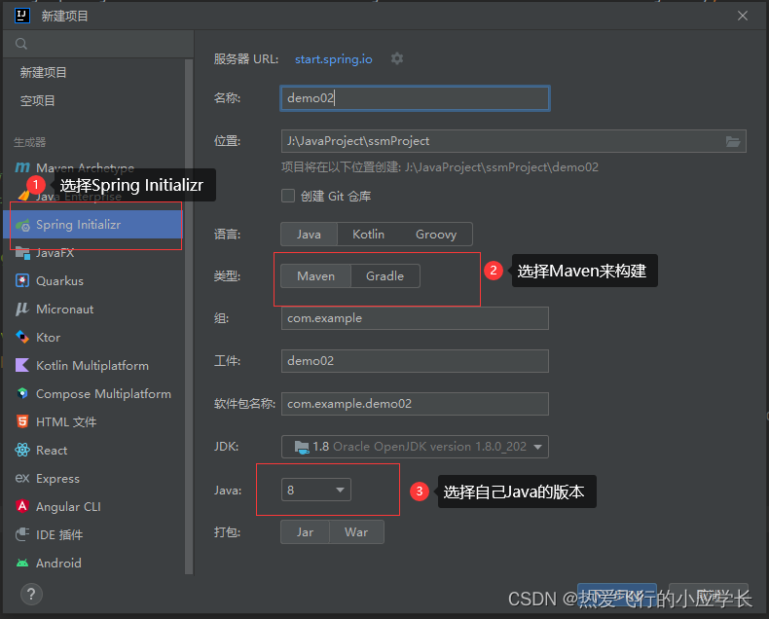The width and height of the screenshot is (769, 619).
Task: Click the IntelliJ IDEA logo in title bar
Action: coord(22,16)
